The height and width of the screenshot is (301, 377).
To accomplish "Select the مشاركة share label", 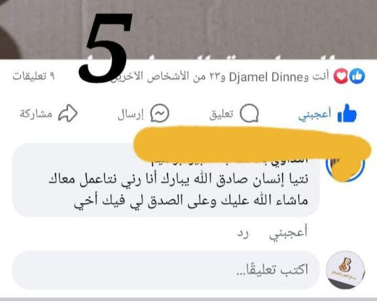I will point(36,114).
